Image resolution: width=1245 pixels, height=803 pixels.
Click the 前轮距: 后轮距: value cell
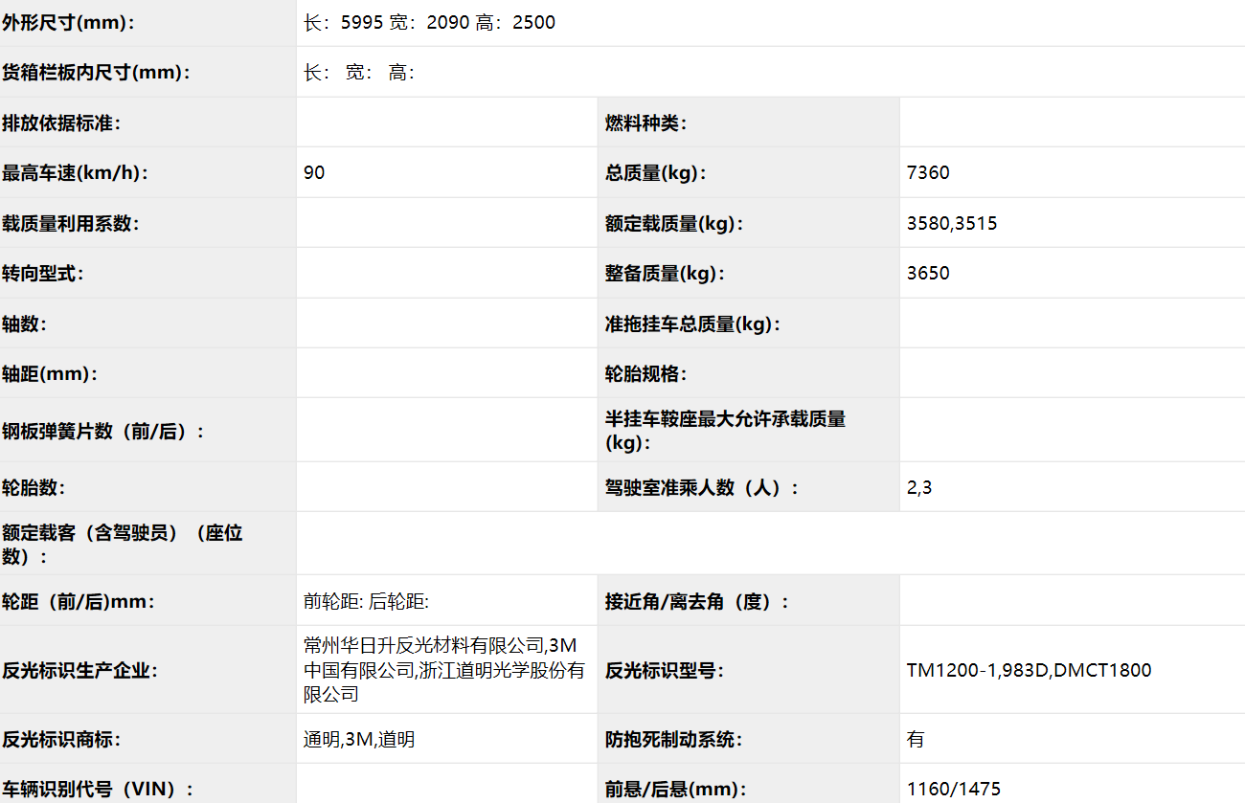click(x=366, y=602)
